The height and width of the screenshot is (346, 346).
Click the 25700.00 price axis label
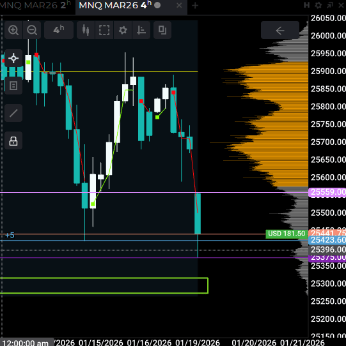pyautogui.click(x=328, y=142)
